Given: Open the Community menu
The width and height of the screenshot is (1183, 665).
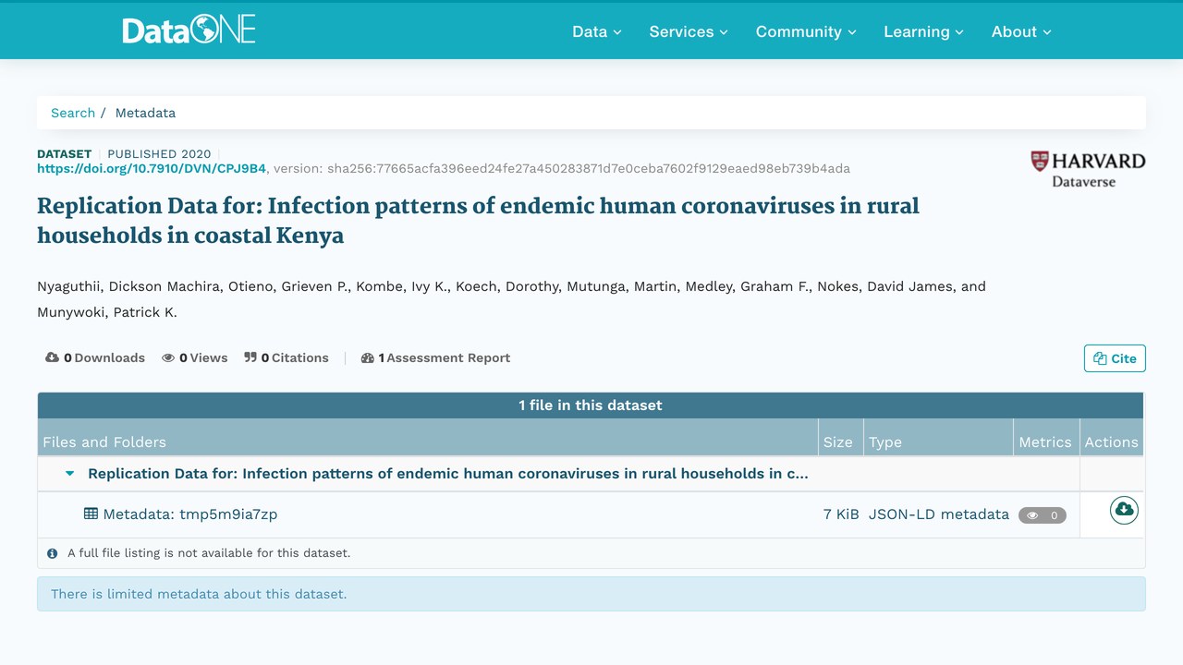Looking at the screenshot, I should click(806, 31).
